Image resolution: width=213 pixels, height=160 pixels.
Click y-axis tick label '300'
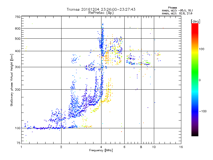(18, 67)
